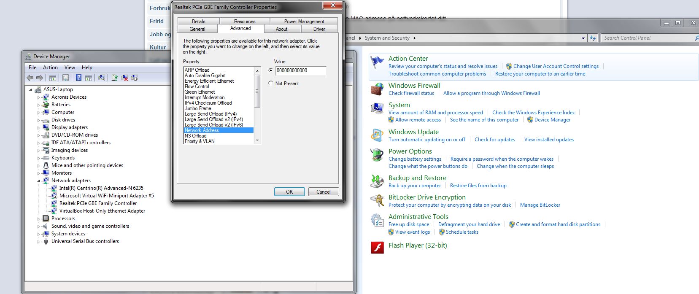Image resolution: width=699 pixels, height=294 pixels.
Task: Click Show/Hide Action Pane toolbar icon
Action: [x=89, y=78]
